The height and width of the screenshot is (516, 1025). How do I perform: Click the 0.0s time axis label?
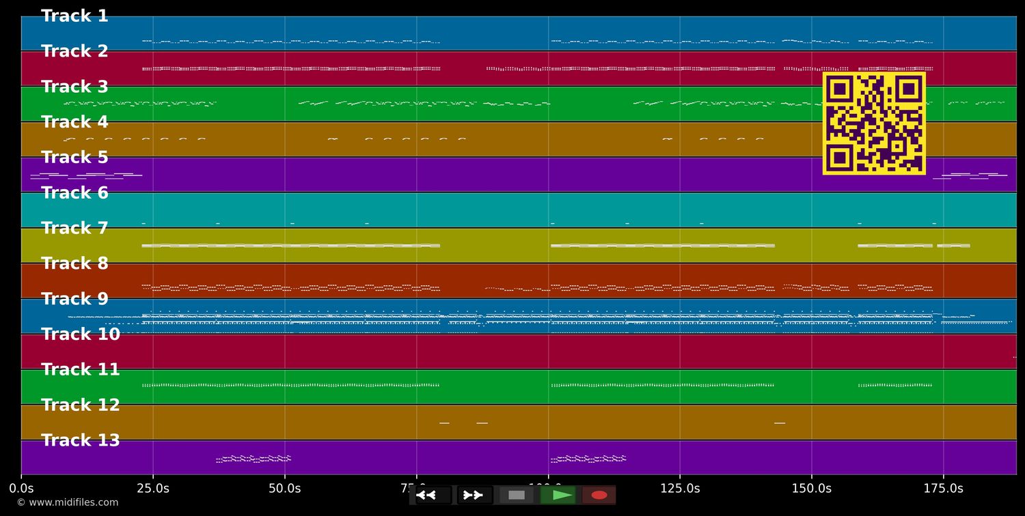(x=21, y=489)
